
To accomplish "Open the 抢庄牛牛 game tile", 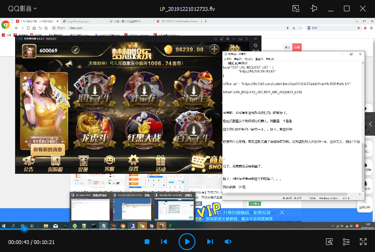I will point(95,90).
